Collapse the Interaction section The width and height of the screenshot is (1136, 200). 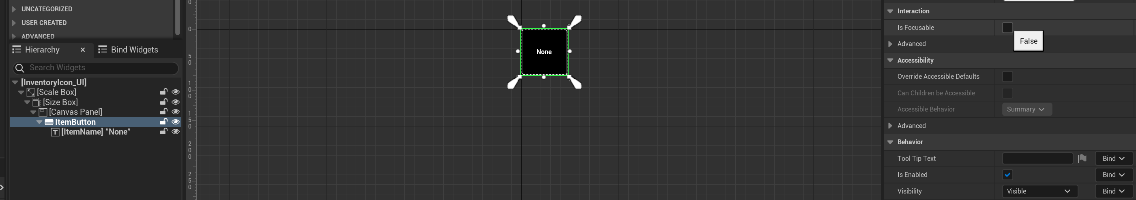890,11
